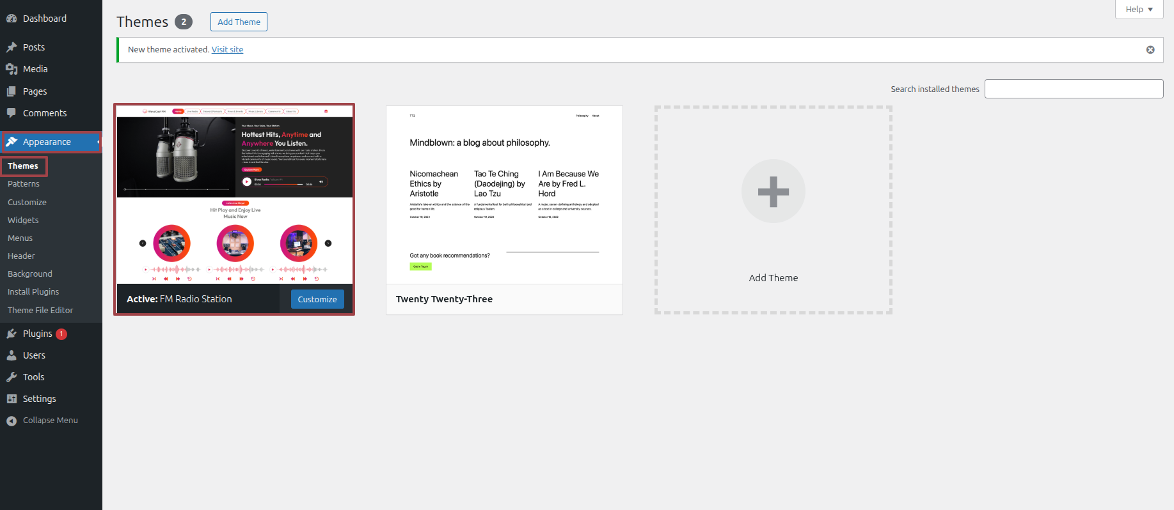Viewport: 1174px width, 510px height.
Task: Click the Settings sliders icon
Action: pyautogui.click(x=12, y=399)
